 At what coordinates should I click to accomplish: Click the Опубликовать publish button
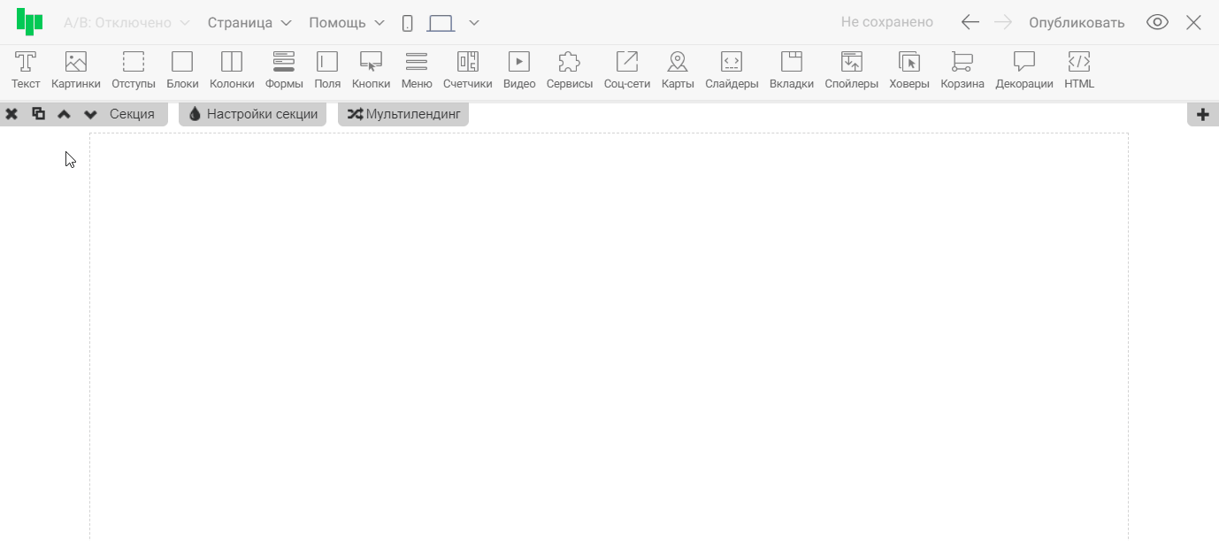click(x=1077, y=23)
